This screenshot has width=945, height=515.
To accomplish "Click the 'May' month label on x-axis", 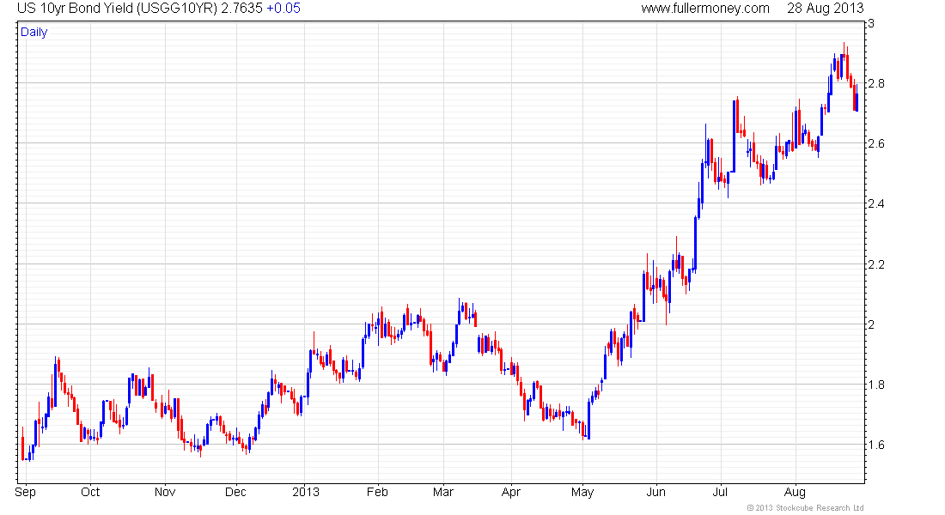I will tap(582, 492).
